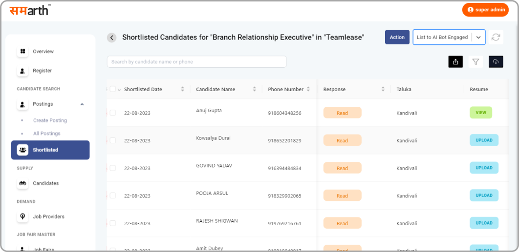Screen dimensions: 519x252
Task: Click the back arrow beside page title
Action: [112, 38]
